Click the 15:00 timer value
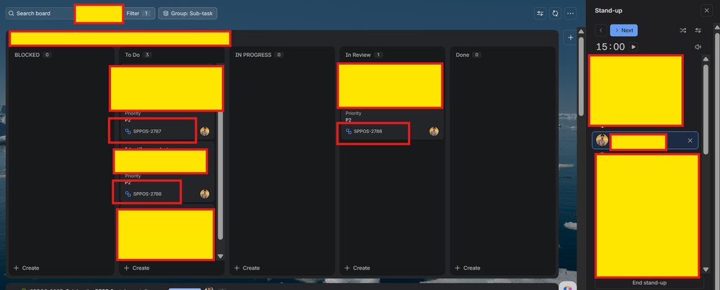 610,47
